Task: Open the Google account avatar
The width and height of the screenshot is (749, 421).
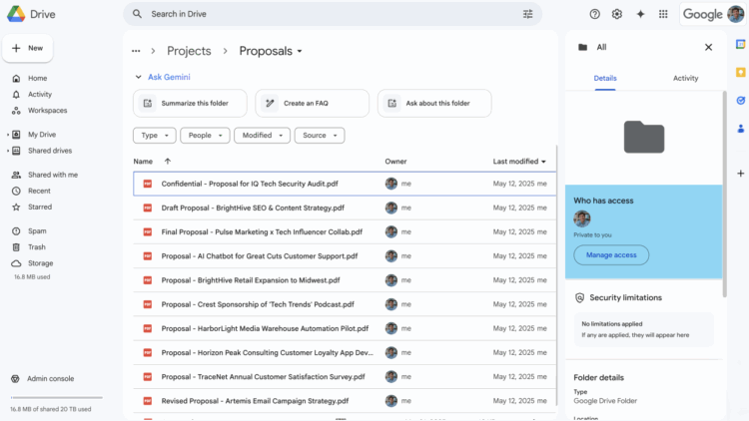Action: click(x=735, y=14)
